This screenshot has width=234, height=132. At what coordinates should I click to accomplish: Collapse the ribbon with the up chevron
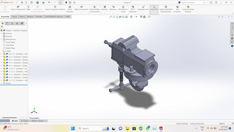point(232,13)
